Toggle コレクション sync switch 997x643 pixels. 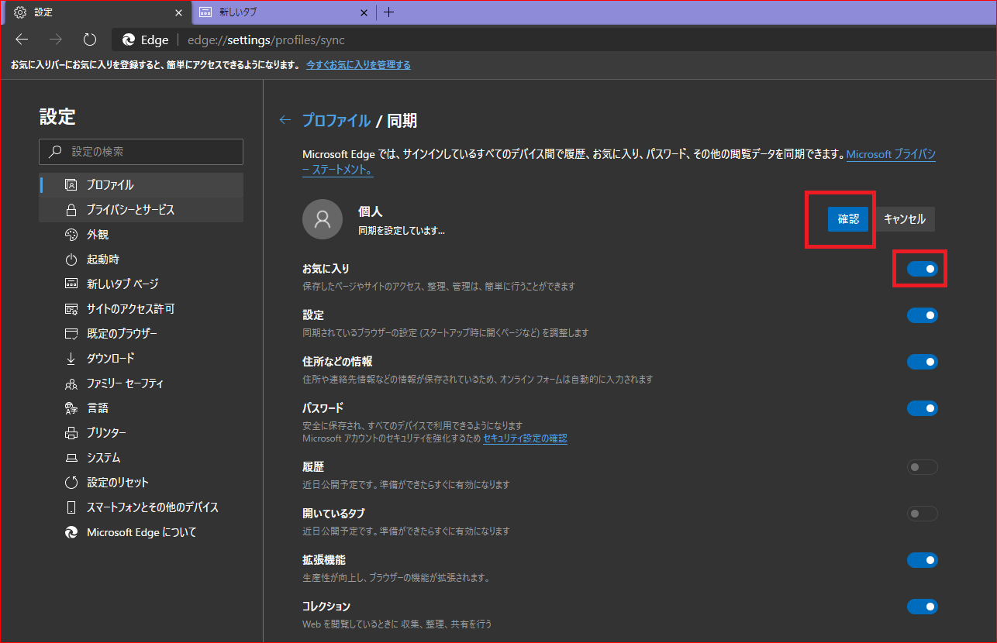click(923, 607)
